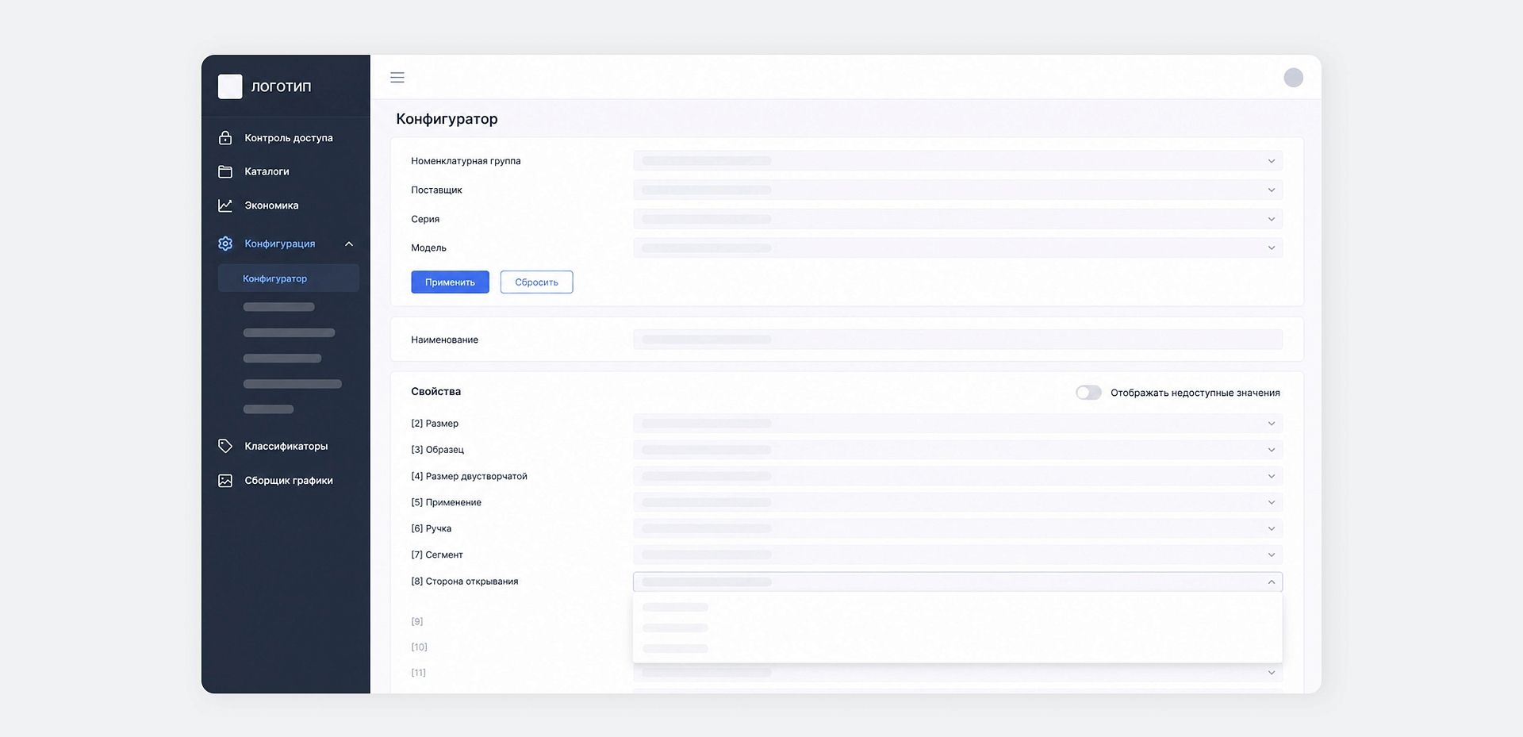Click the tag icon beside Классификаторы

225,446
